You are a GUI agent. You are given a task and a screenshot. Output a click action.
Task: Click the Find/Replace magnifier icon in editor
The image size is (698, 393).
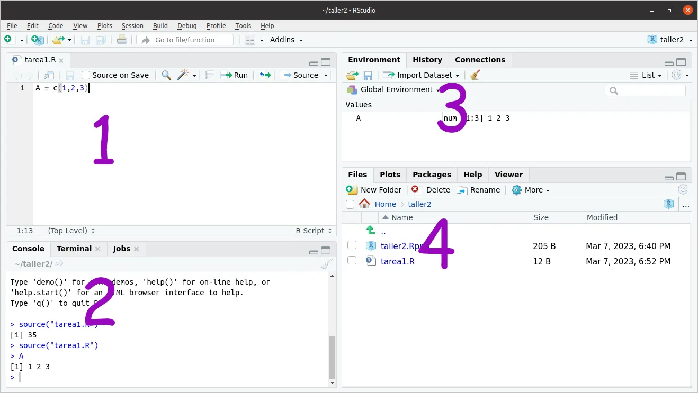[166, 75]
